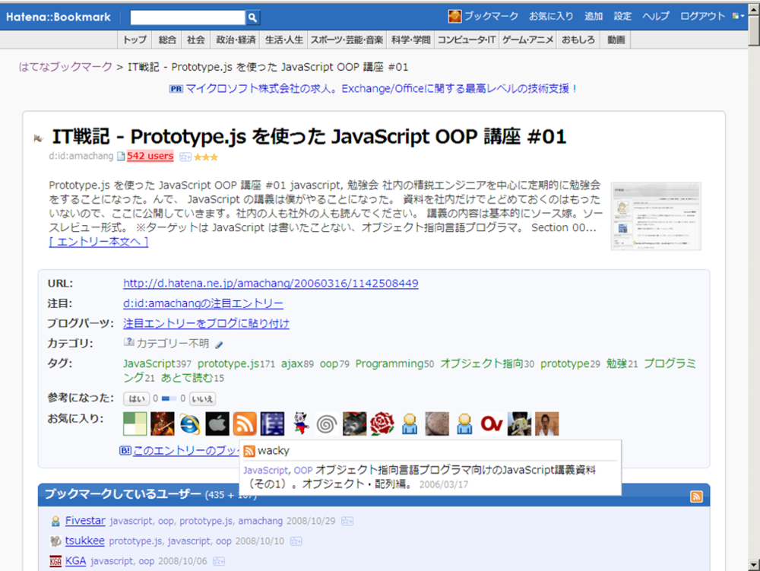Image resolution: width=760 pixels, height=571 pixels.
Task: Click 注目エントリーをブログに貼り付け link
Action: coord(206,323)
